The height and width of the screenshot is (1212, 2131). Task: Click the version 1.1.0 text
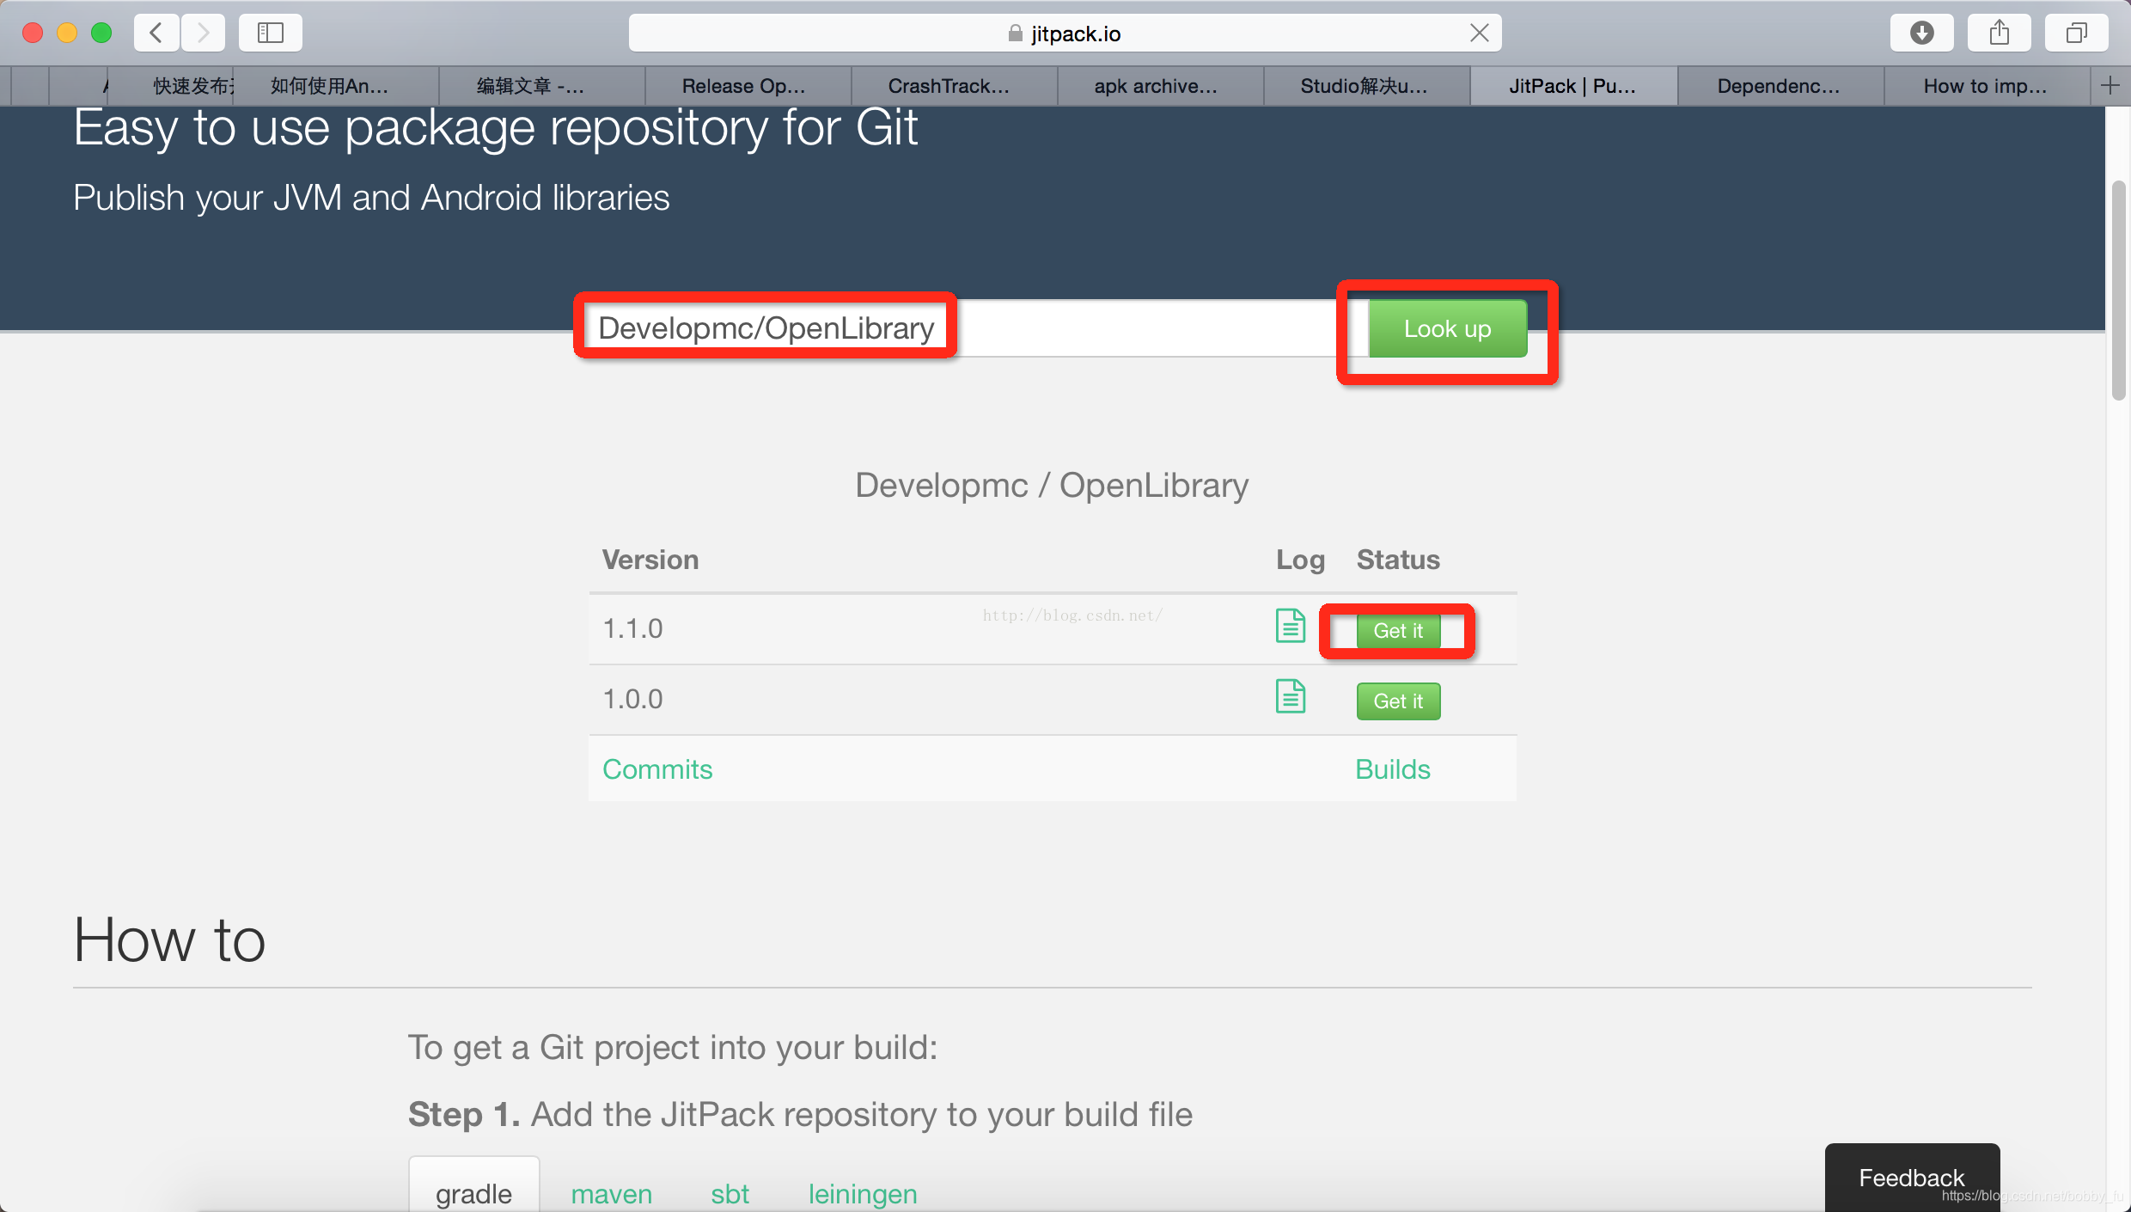(x=632, y=628)
